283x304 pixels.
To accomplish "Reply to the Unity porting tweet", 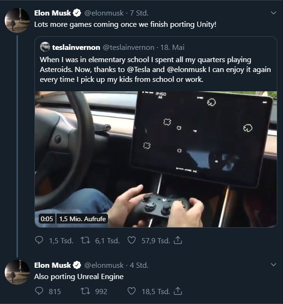I will (39, 240).
